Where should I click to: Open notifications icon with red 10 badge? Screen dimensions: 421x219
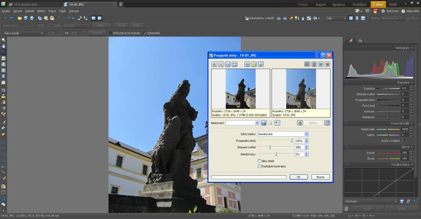pyautogui.click(x=375, y=11)
